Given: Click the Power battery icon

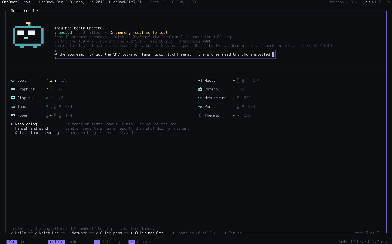Looking at the screenshot, I should [13, 115].
